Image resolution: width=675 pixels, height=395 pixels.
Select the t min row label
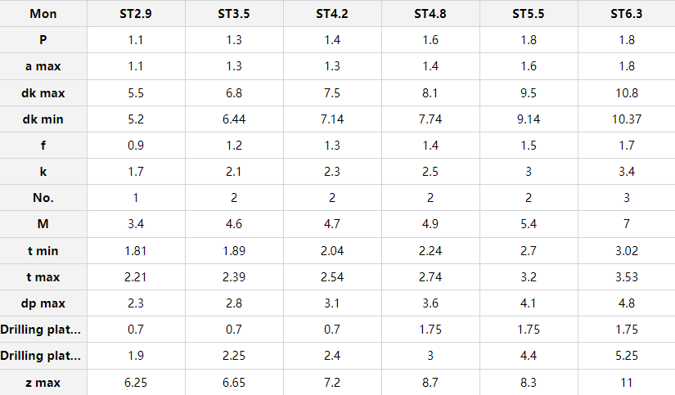pos(43,251)
